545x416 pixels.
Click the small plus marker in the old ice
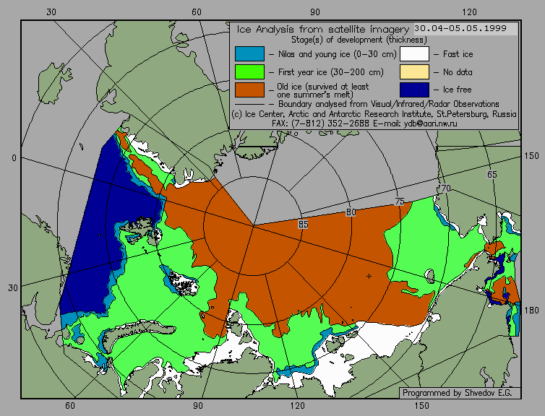(369, 276)
